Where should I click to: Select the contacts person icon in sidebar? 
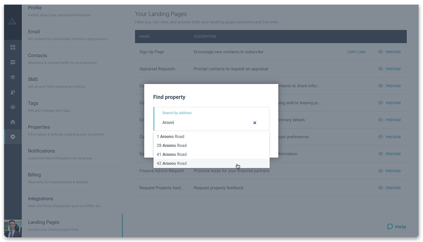point(13,92)
